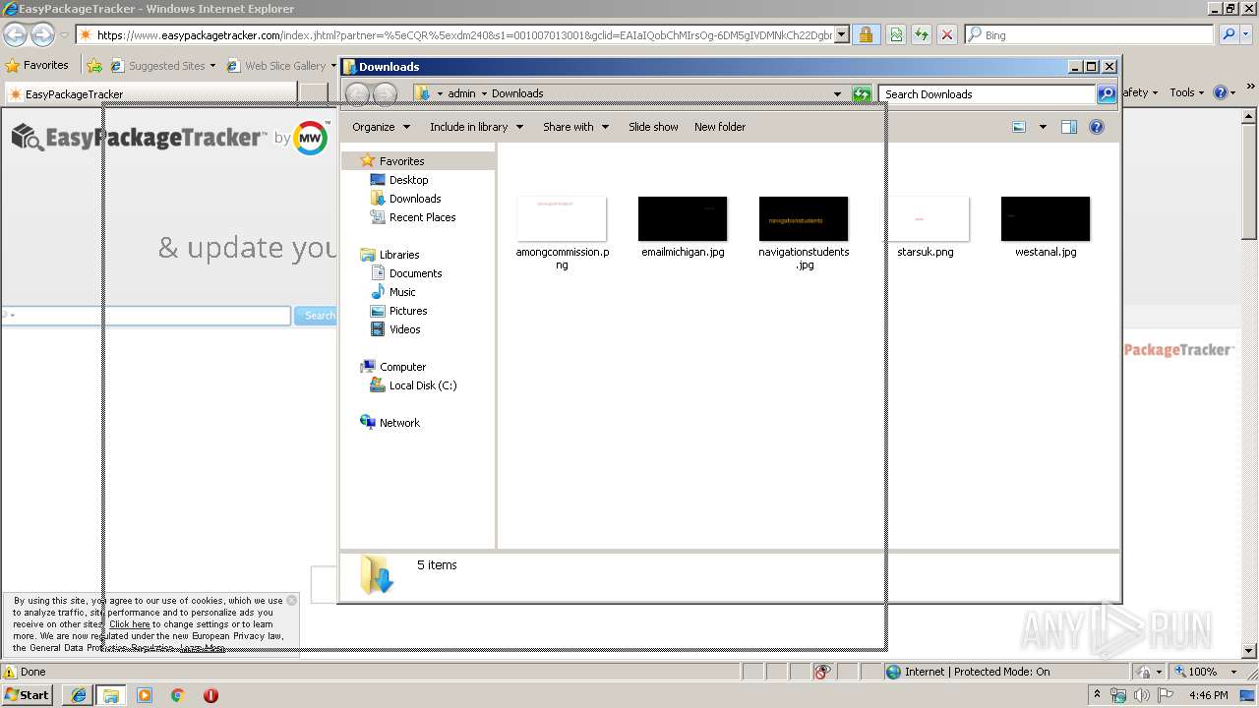Open Share with dropdown
The width and height of the screenshot is (1259, 708).
575,127
